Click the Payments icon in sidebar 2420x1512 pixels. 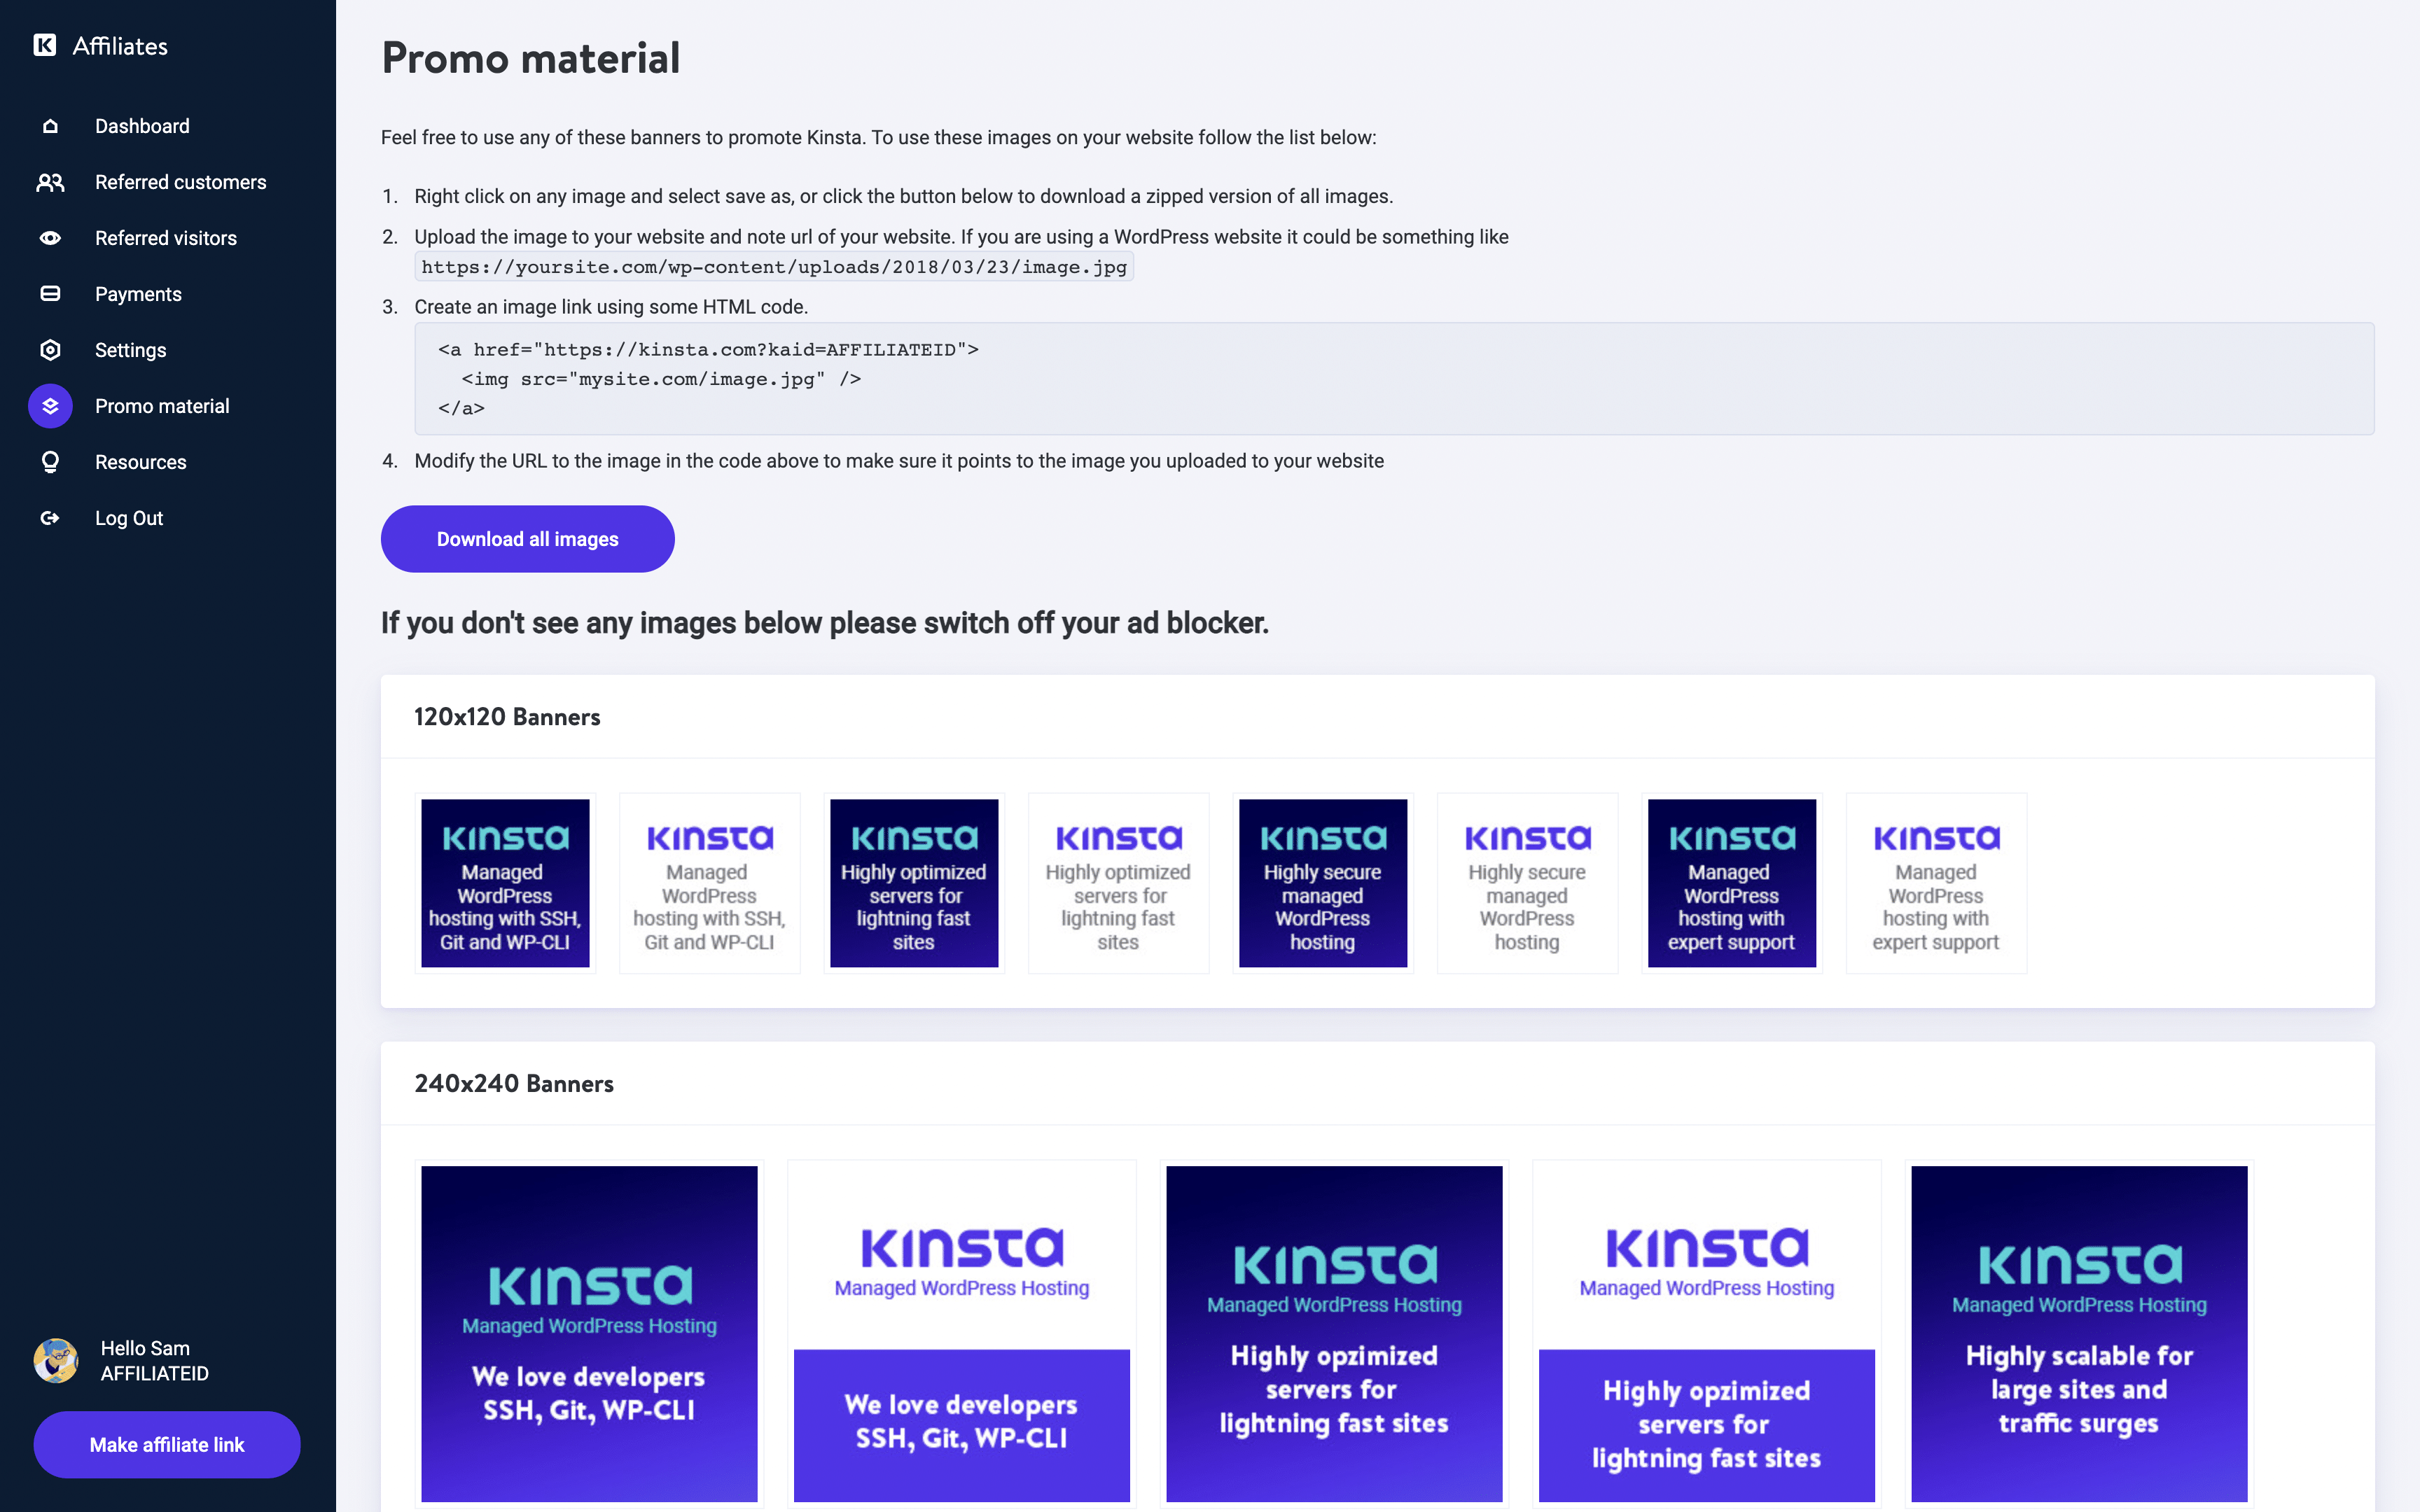(x=50, y=293)
